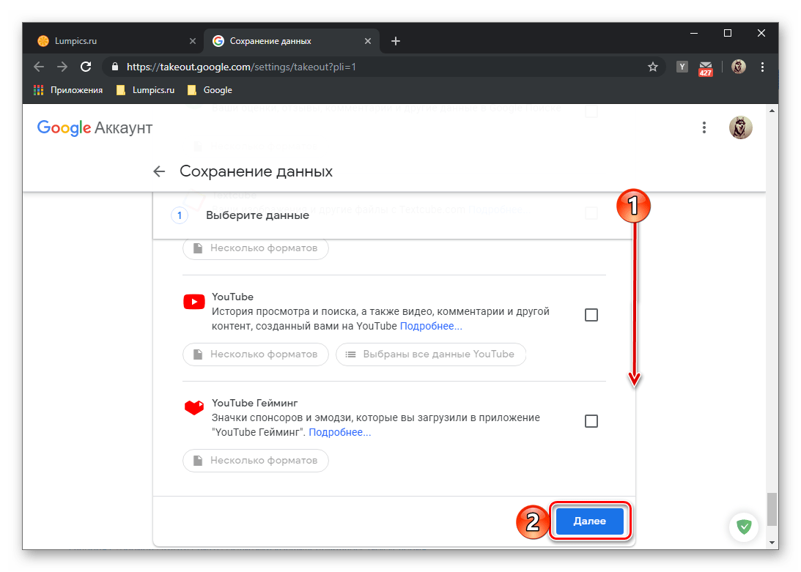
Task: Open the Приложения apps shortcut in bookmarks bar
Action: (70, 90)
